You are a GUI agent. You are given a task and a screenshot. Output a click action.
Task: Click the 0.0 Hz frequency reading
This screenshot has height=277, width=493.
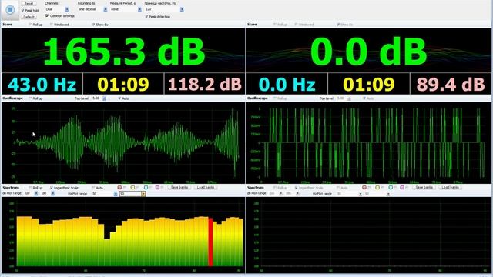click(x=287, y=84)
